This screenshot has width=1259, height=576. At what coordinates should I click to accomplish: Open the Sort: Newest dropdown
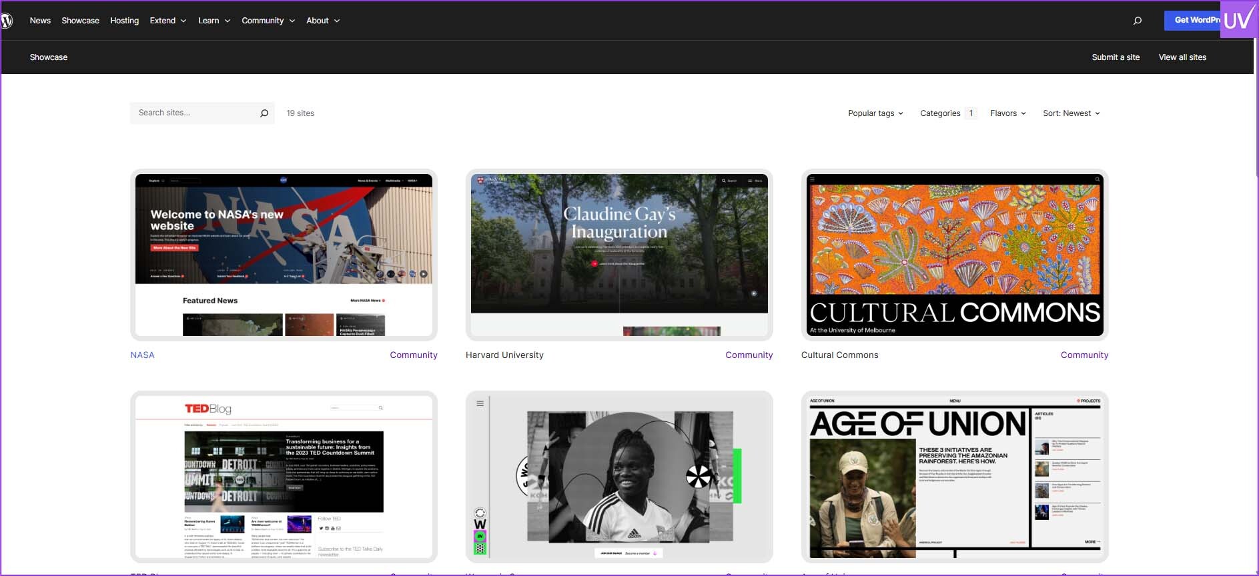(1072, 113)
